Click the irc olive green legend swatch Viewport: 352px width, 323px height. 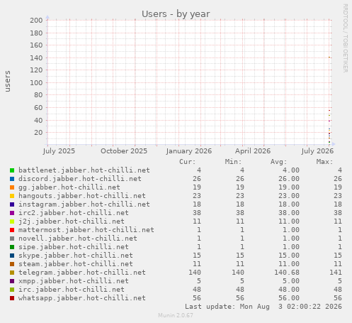tap(12, 290)
